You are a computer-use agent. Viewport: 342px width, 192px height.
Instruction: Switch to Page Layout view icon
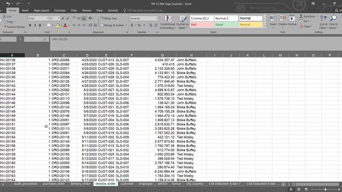[x=299, y=189]
